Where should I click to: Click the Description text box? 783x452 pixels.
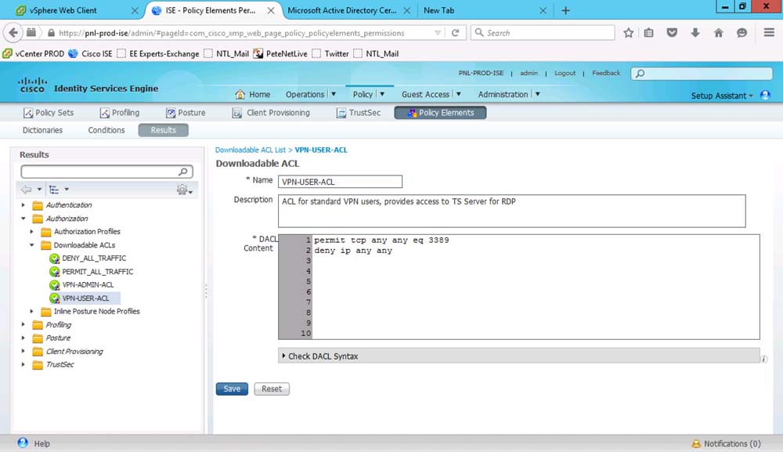(x=511, y=212)
